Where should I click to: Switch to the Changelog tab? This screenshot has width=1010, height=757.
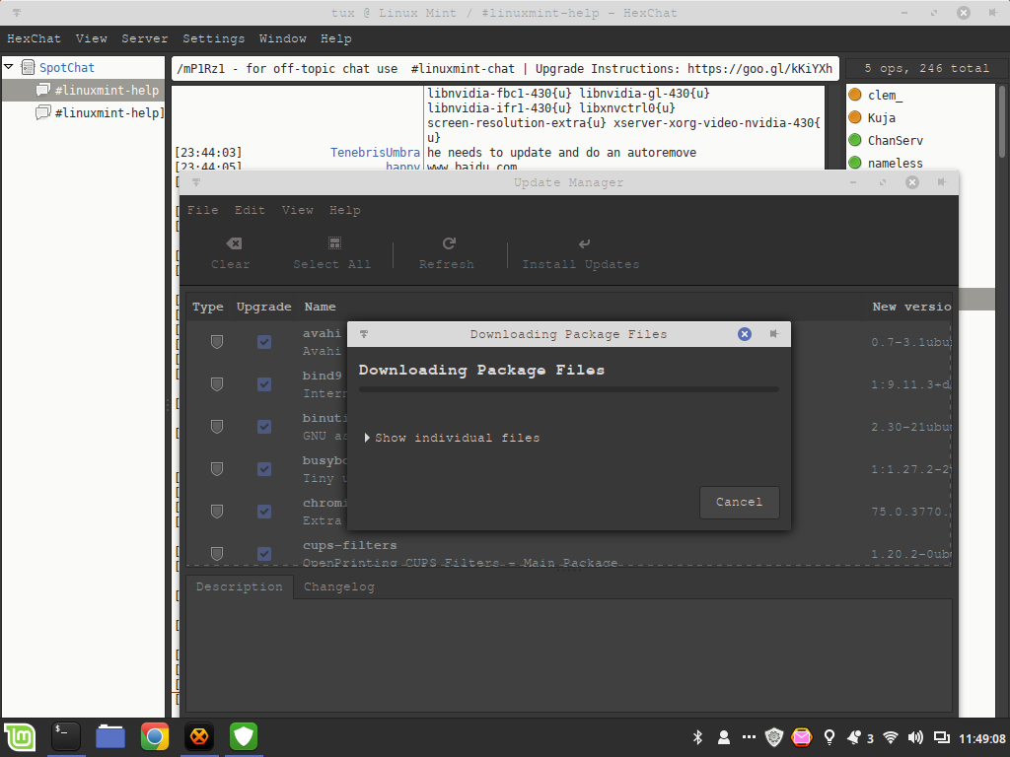pos(339,587)
